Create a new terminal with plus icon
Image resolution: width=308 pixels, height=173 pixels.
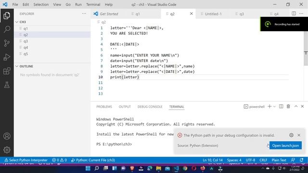tap(269, 106)
